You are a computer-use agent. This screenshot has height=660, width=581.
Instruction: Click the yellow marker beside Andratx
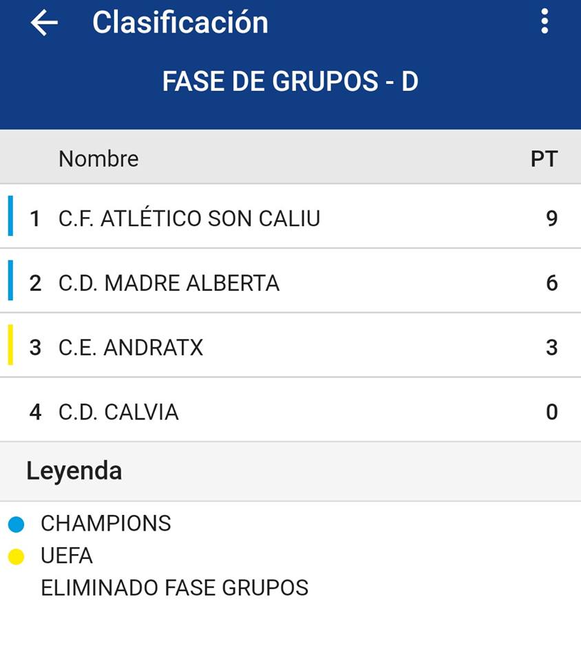point(10,345)
